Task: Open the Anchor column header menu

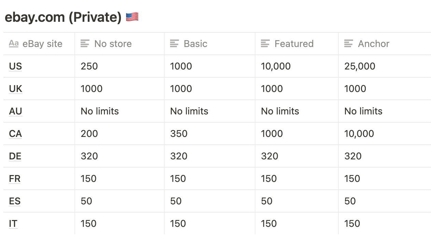Action: 385,44
